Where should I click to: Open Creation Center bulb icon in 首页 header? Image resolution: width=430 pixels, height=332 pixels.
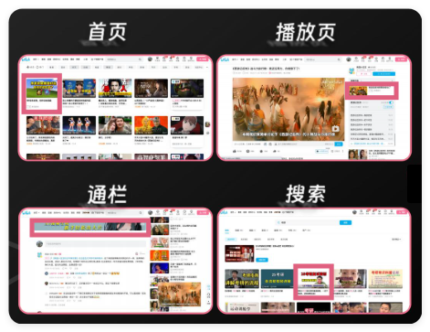click(x=191, y=59)
